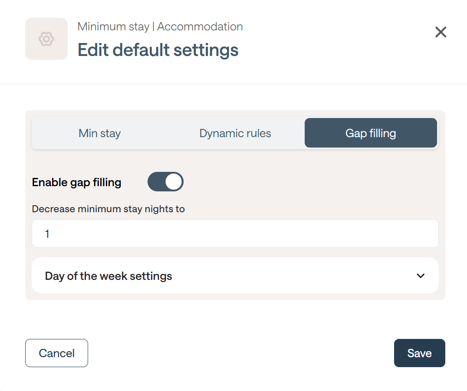Screen dimensions: 467x391
Task: Click the Decrease minimum stay nights to label
Action: pyautogui.click(x=108, y=209)
